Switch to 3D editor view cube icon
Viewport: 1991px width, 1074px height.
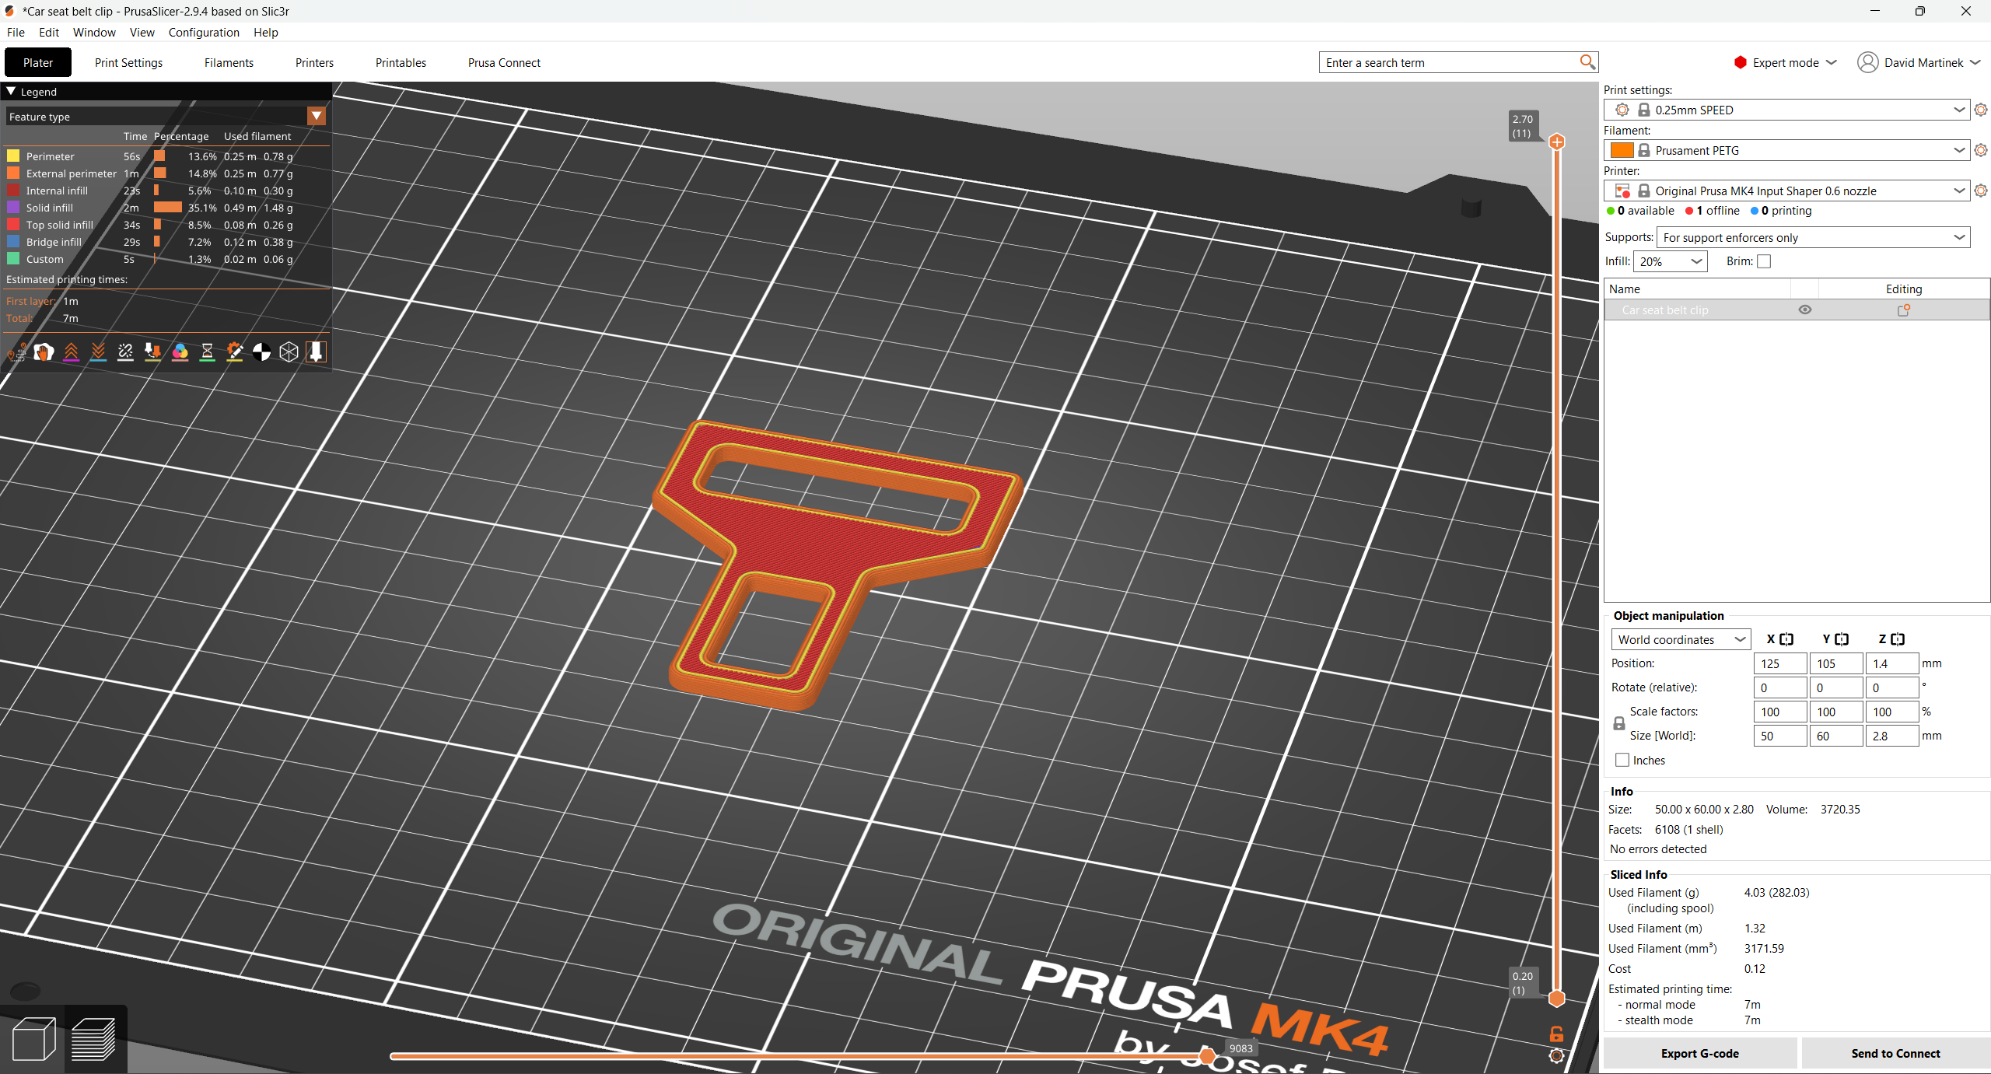[x=34, y=1039]
